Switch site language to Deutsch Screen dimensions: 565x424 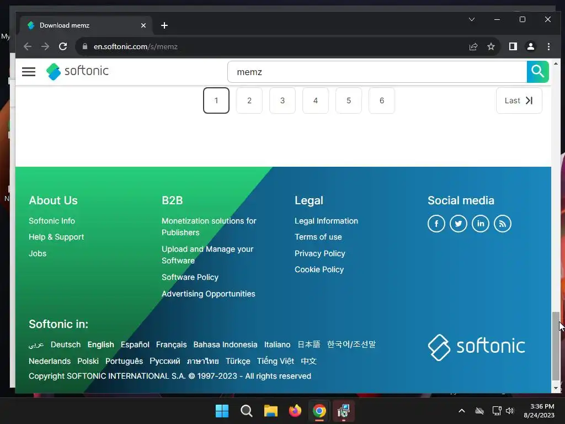[66, 344]
